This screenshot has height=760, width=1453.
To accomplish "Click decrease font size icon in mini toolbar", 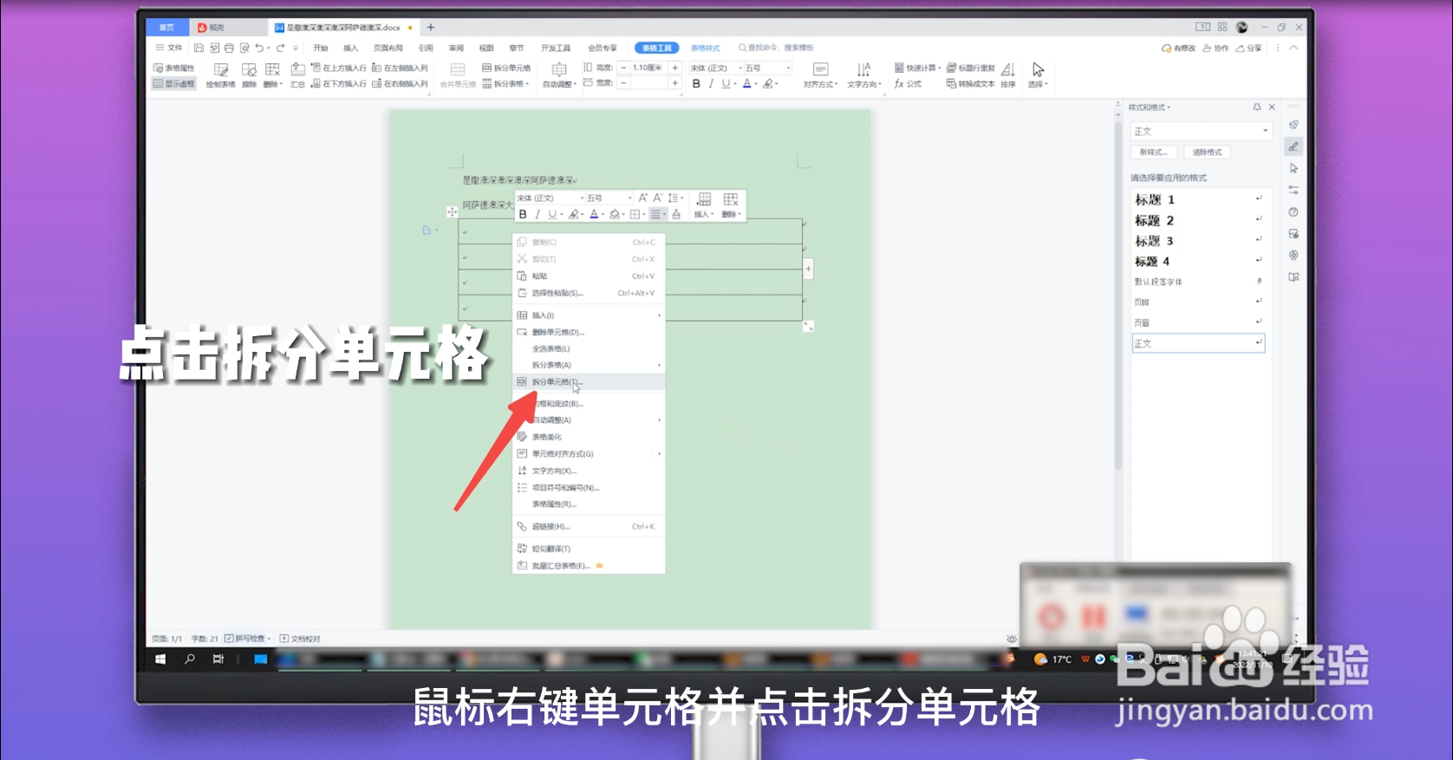I will coord(657,198).
